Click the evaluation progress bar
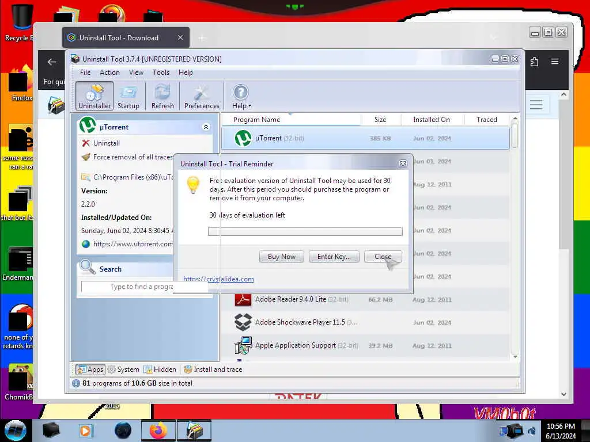The width and height of the screenshot is (590, 442). pyautogui.click(x=305, y=231)
